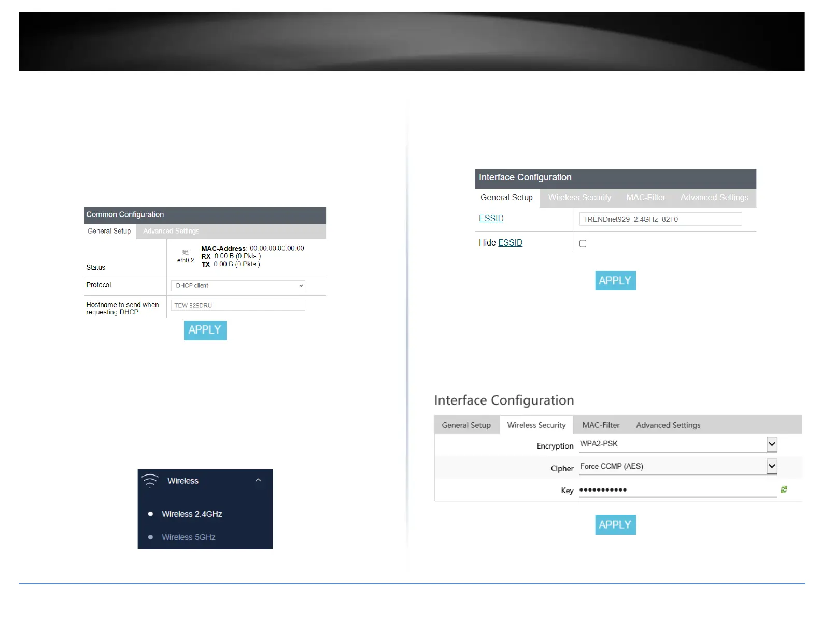The height and width of the screenshot is (634, 821).
Task: Follow the ESSID link in Hide ESSID
Action: pos(510,243)
